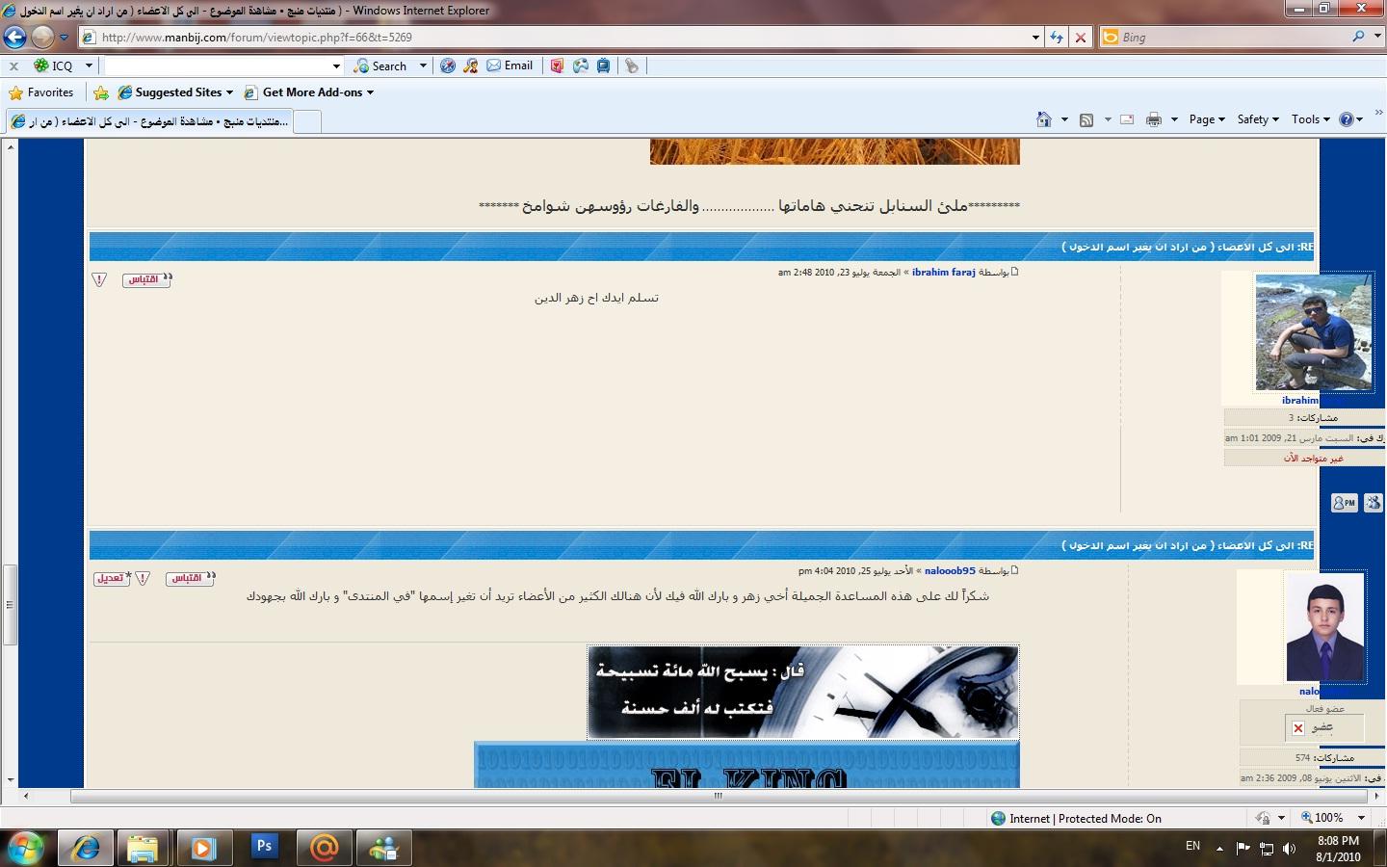Click the Print icon in command bar
Image resolution: width=1387 pixels, height=867 pixels.
coord(1153,119)
